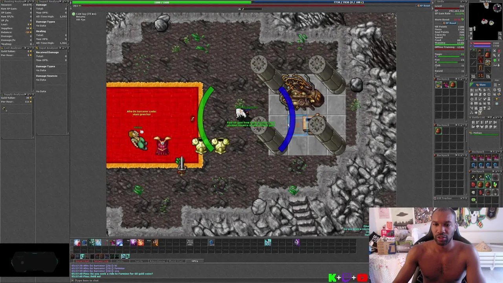Toggle second battle list filter icon
Image resolution: width=503 pixels, height=283 pixels.
[477, 122]
